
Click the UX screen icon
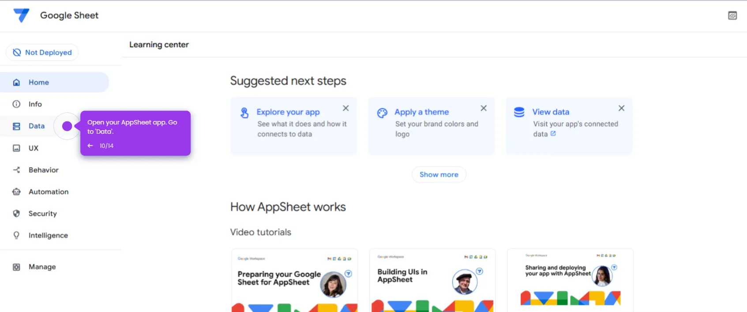[16, 148]
